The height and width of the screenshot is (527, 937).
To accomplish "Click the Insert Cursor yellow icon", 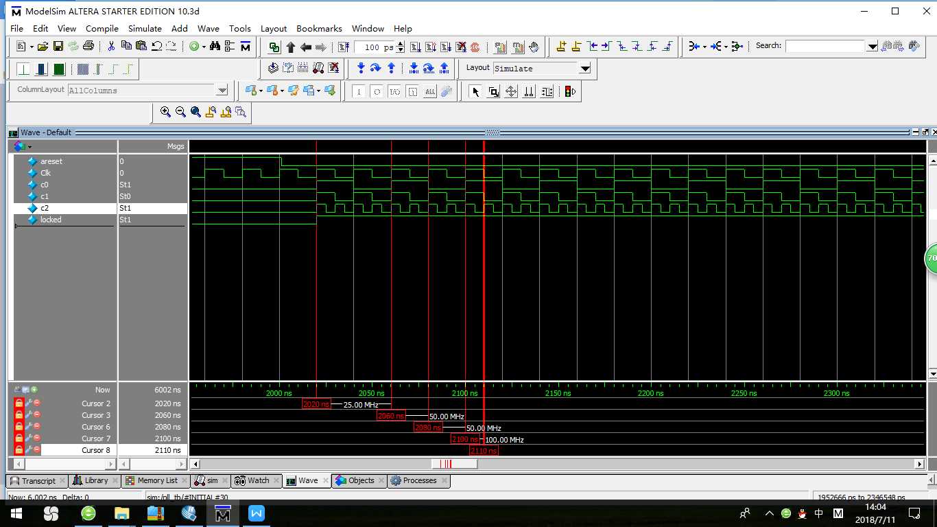I will pos(561,47).
